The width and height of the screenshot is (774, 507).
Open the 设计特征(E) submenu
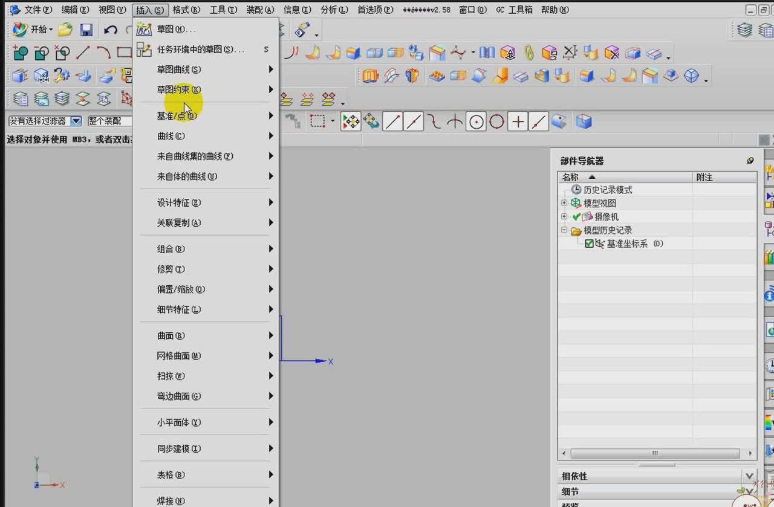pos(206,202)
